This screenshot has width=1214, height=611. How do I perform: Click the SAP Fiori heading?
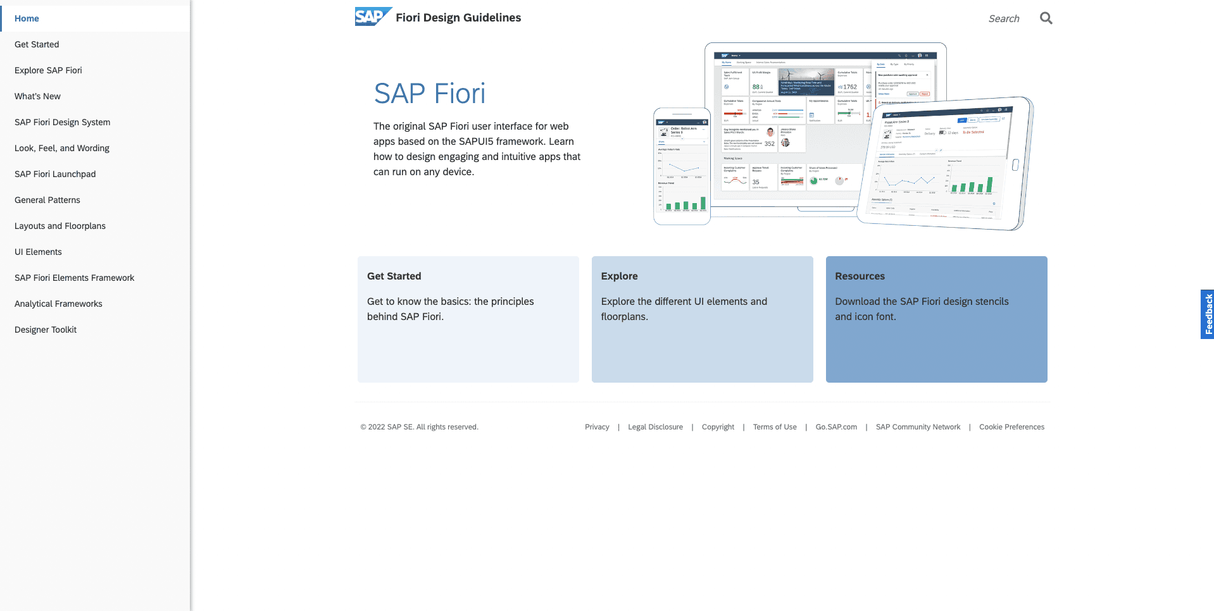429,94
